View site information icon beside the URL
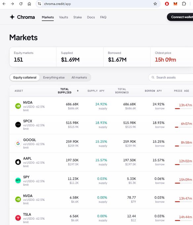The width and height of the screenshot is (193, 225). click(39, 4)
